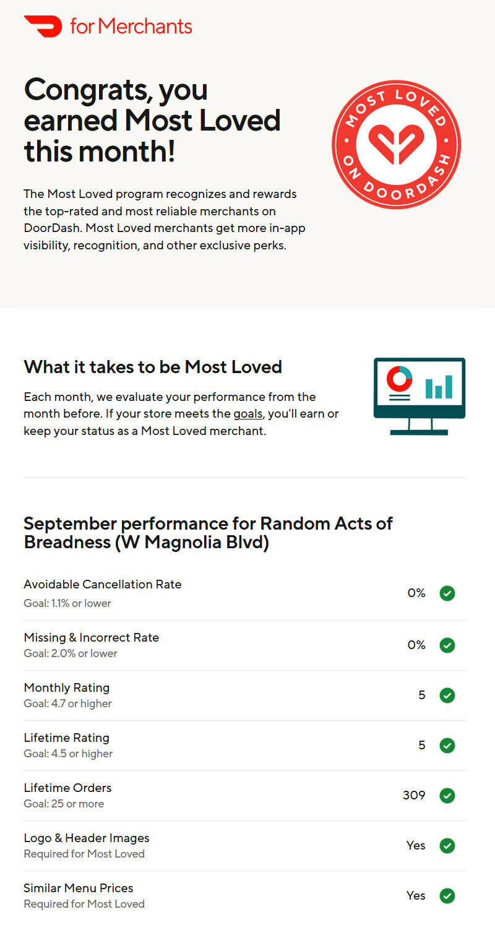The width and height of the screenshot is (495, 925).
Task: Click the Similar Menu Prices check icon
Action: point(447,896)
